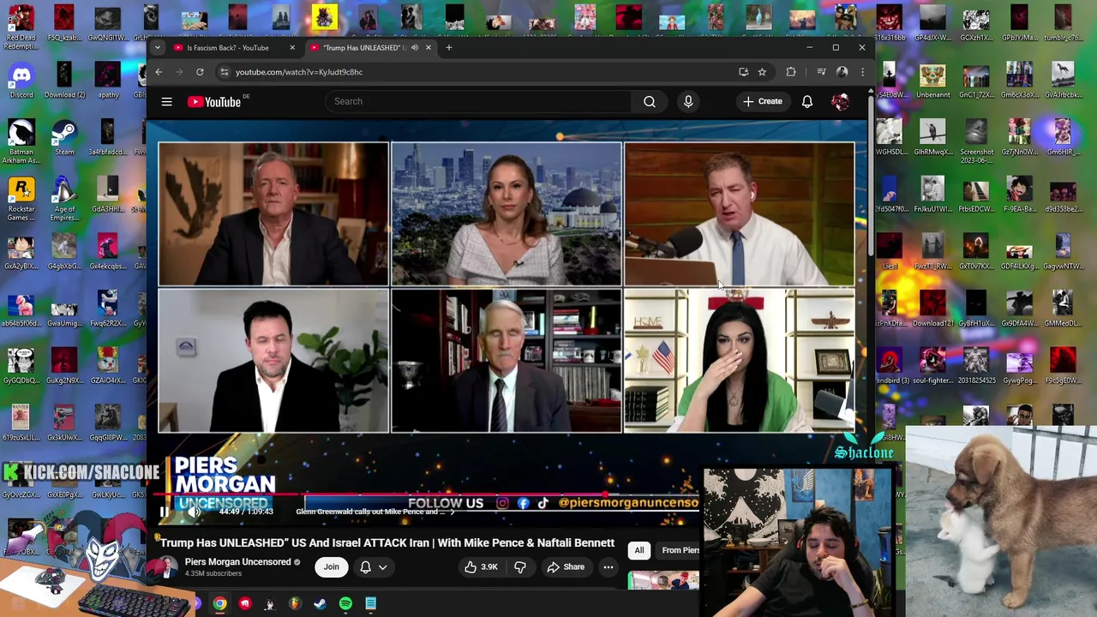The height and width of the screenshot is (617, 1097).
Task: Open the Chrome tab search dropdown
Action: point(158,48)
